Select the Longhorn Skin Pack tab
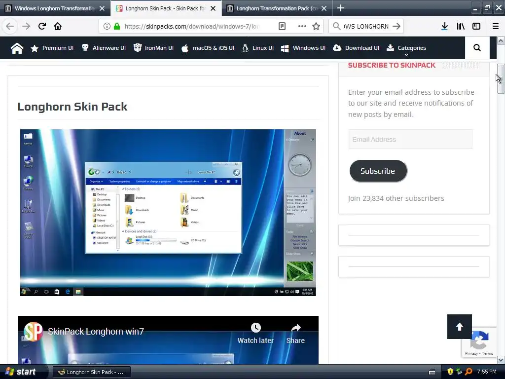Screen dimensions: 505x379 tap(166, 8)
